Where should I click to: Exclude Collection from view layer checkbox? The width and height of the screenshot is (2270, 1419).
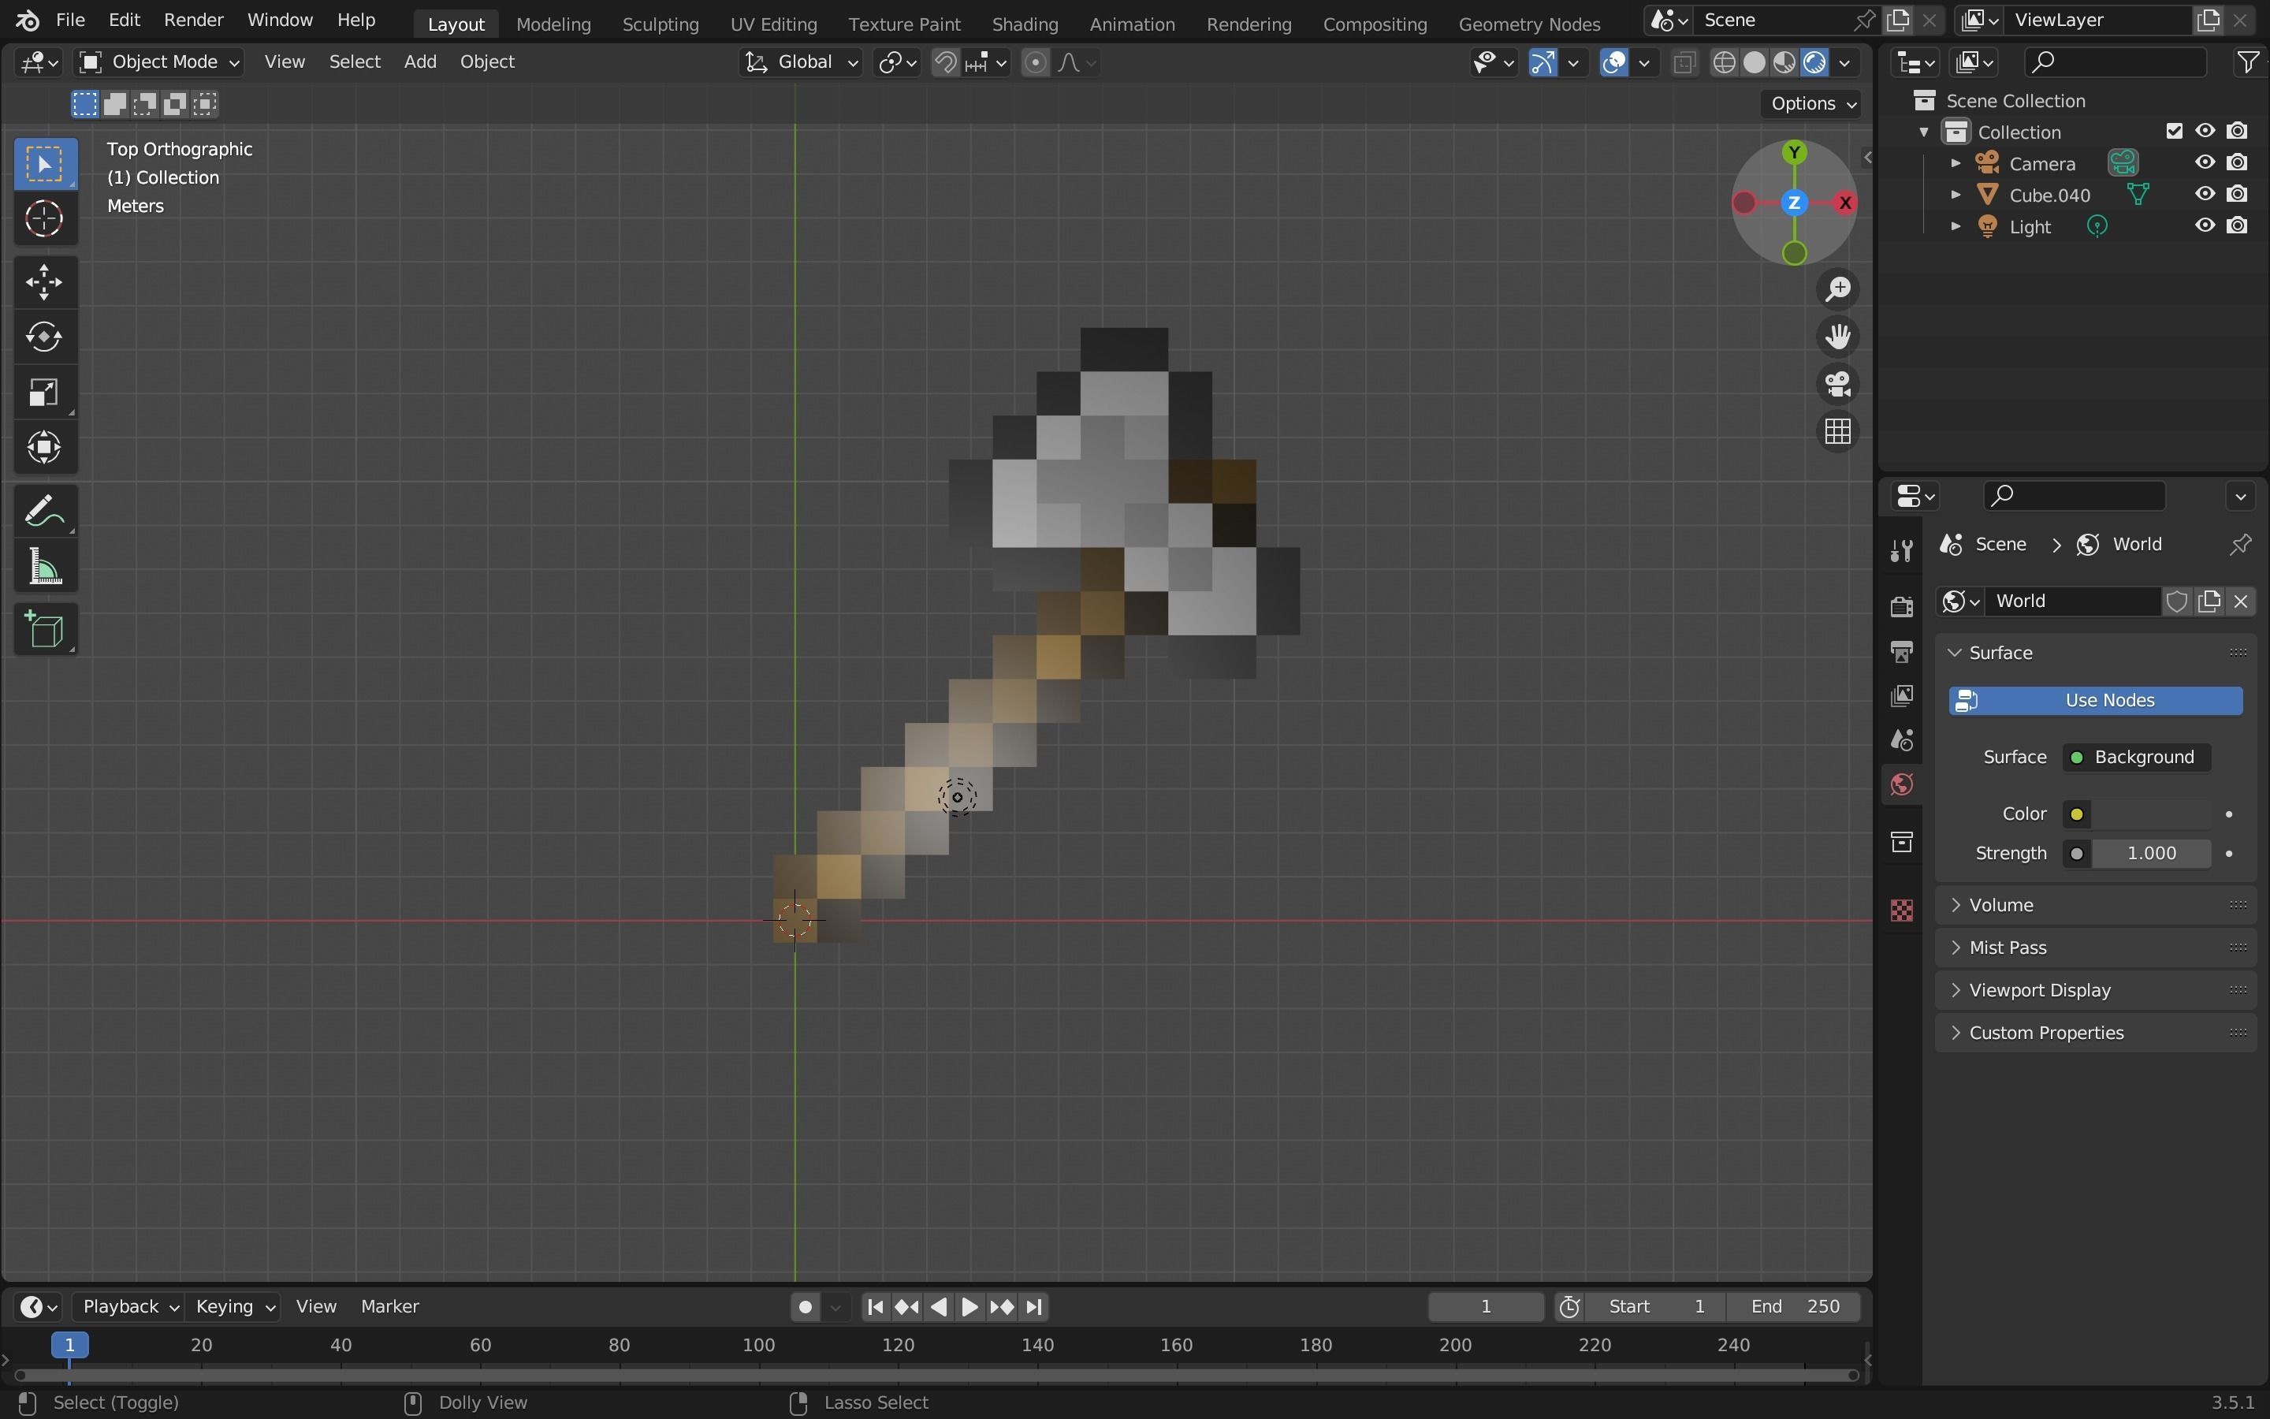click(2175, 130)
